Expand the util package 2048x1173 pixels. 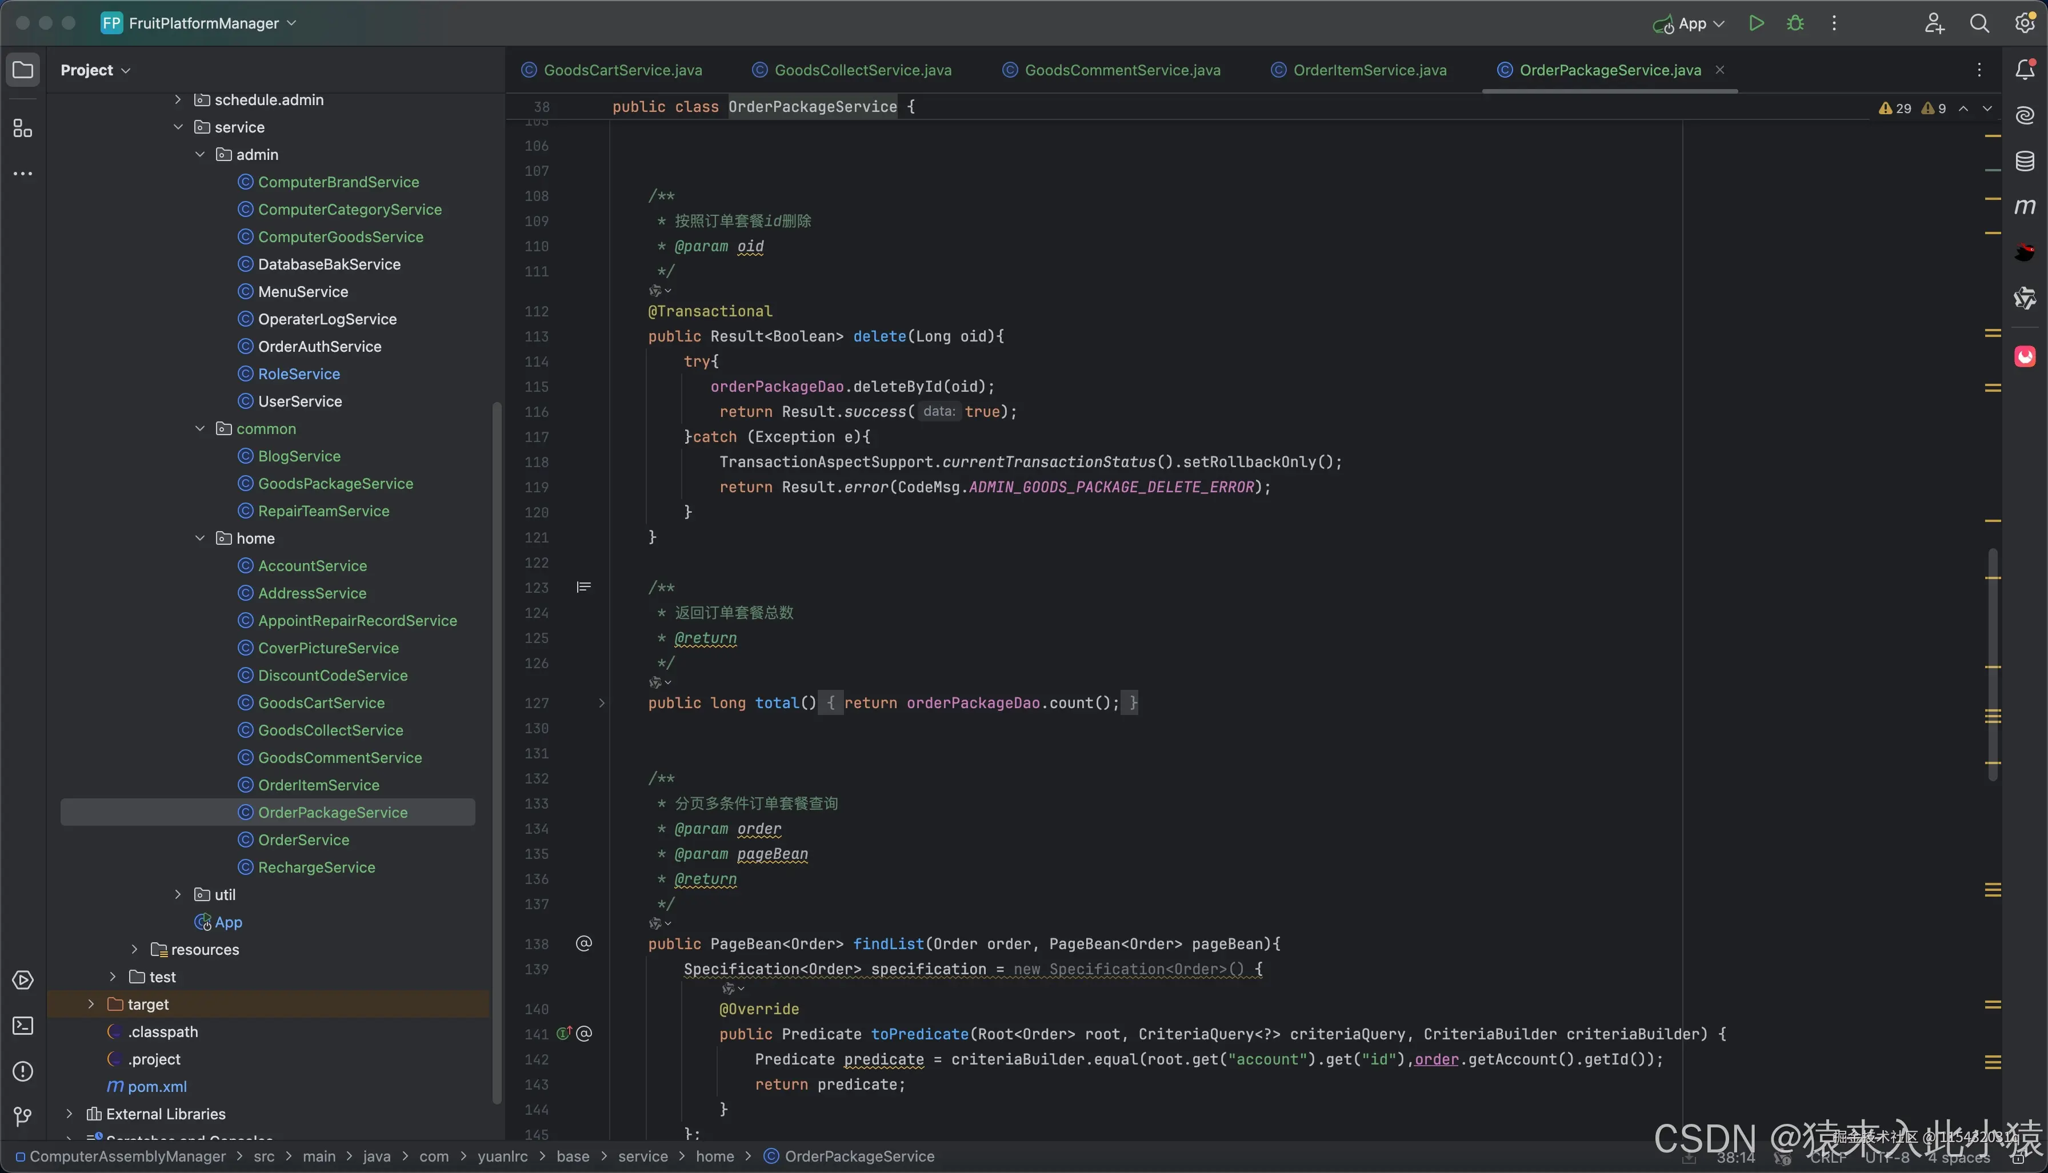pyautogui.click(x=178, y=895)
